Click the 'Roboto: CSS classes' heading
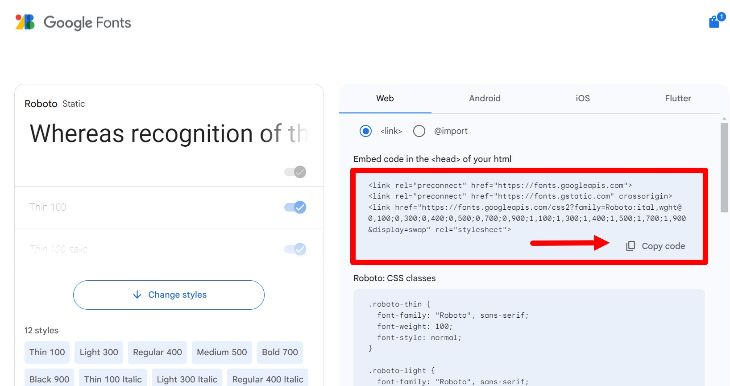The height and width of the screenshot is (386, 730). click(x=394, y=278)
